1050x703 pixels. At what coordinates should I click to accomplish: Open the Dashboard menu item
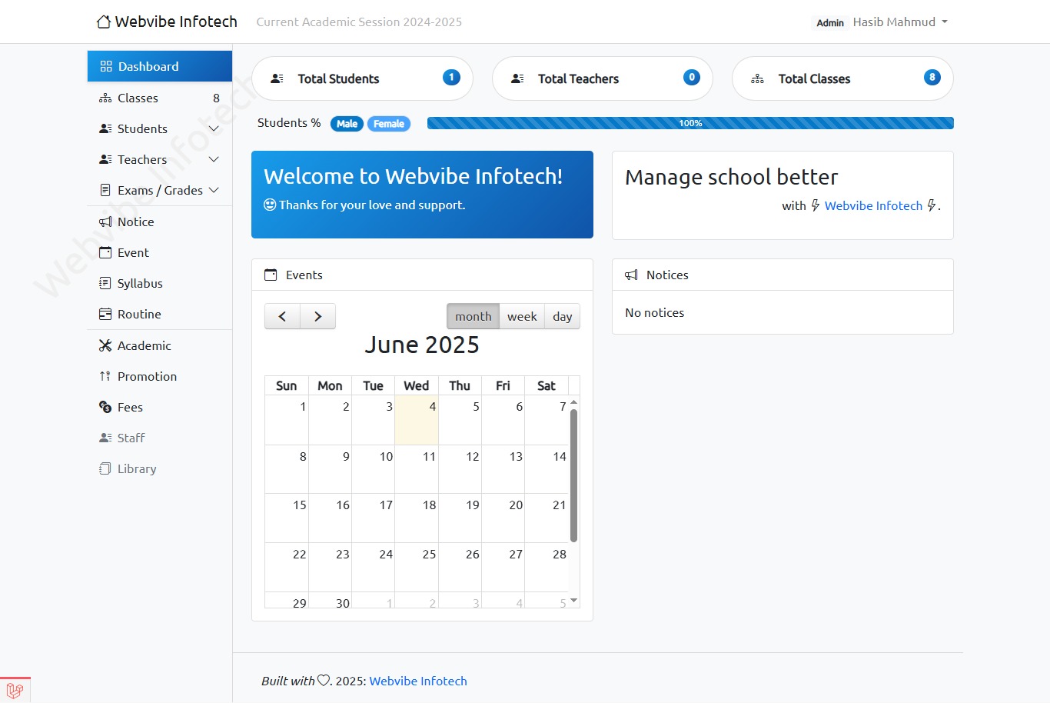coord(160,67)
